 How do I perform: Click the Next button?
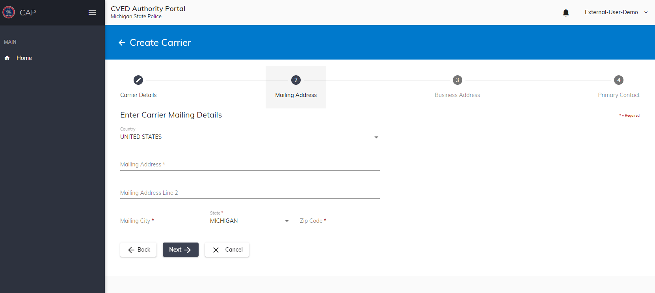pyautogui.click(x=180, y=250)
